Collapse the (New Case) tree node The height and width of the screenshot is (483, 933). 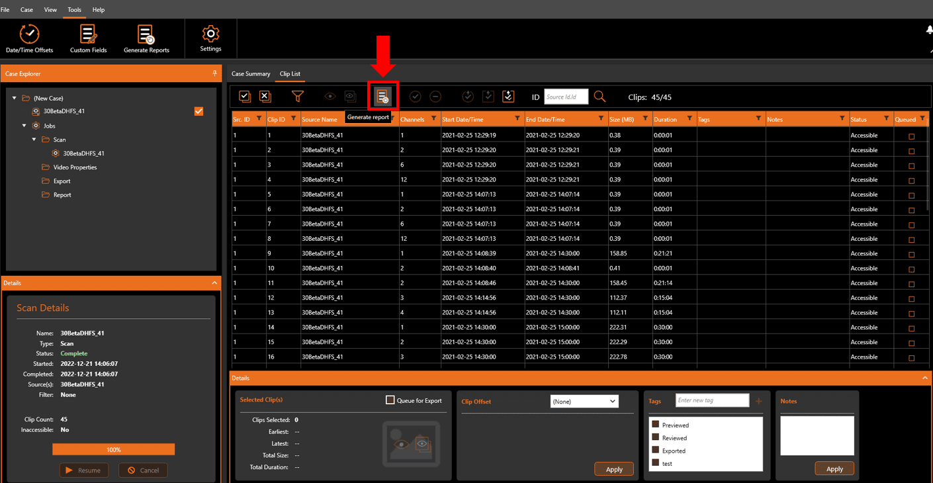[x=15, y=98]
